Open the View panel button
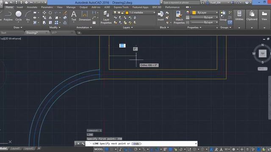 [264, 16]
